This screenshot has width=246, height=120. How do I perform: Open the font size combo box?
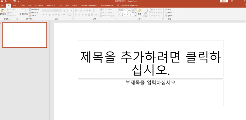coord(59,11)
